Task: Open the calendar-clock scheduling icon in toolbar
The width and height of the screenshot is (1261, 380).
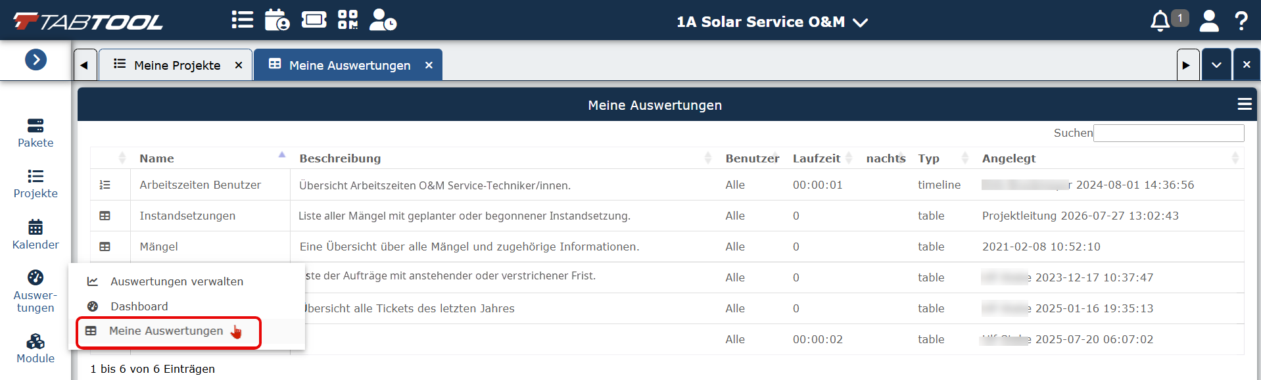Action: [x=277, y=20]
